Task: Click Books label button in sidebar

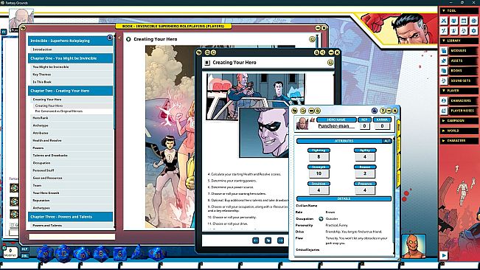Action: pos(464,71)
